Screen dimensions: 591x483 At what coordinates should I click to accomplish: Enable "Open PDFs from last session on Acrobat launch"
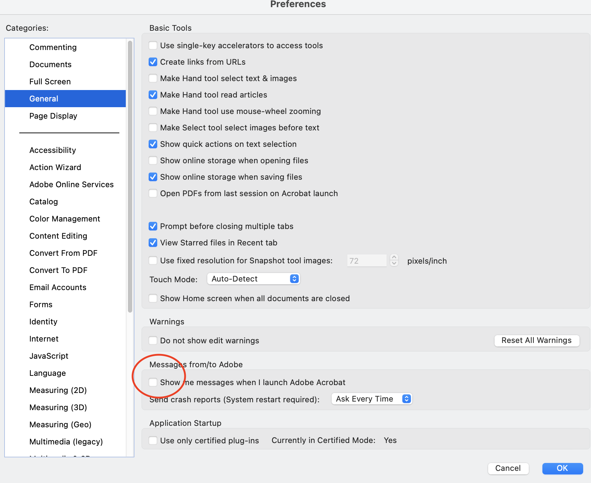click(153, 193)
